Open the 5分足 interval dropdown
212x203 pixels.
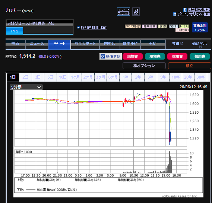click(26, 87)
